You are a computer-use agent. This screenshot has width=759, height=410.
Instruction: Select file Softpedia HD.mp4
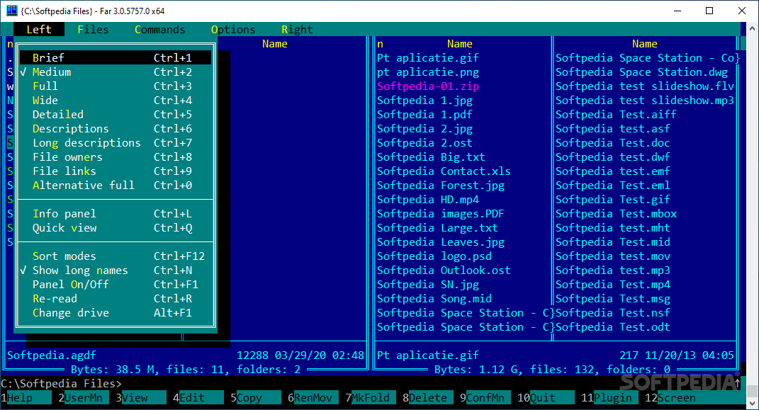pos(428,200)
